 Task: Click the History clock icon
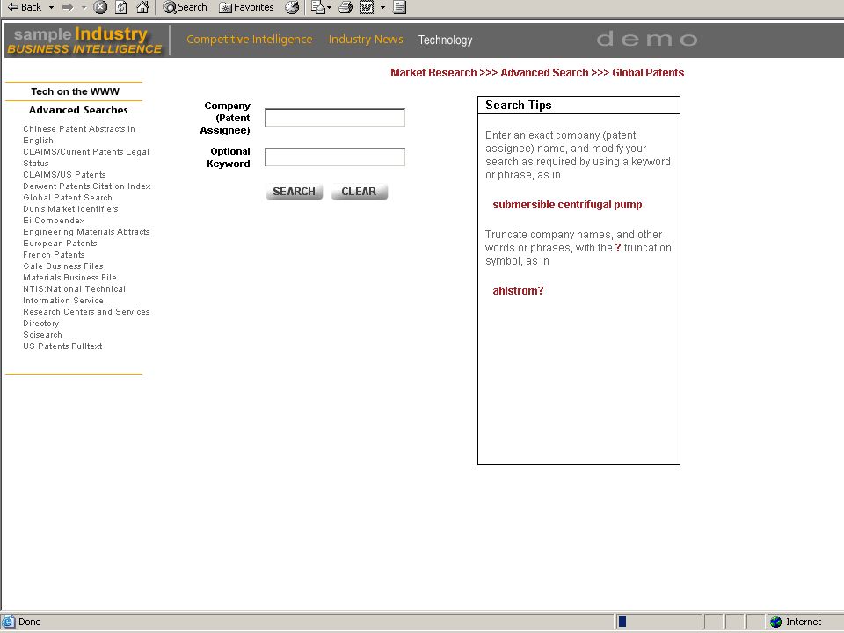tap(292, 7)
